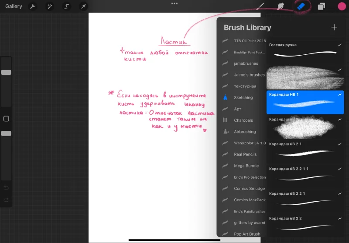Click the undo arrow on sidebar
This screenshot has height=243, width=349.
6,188
